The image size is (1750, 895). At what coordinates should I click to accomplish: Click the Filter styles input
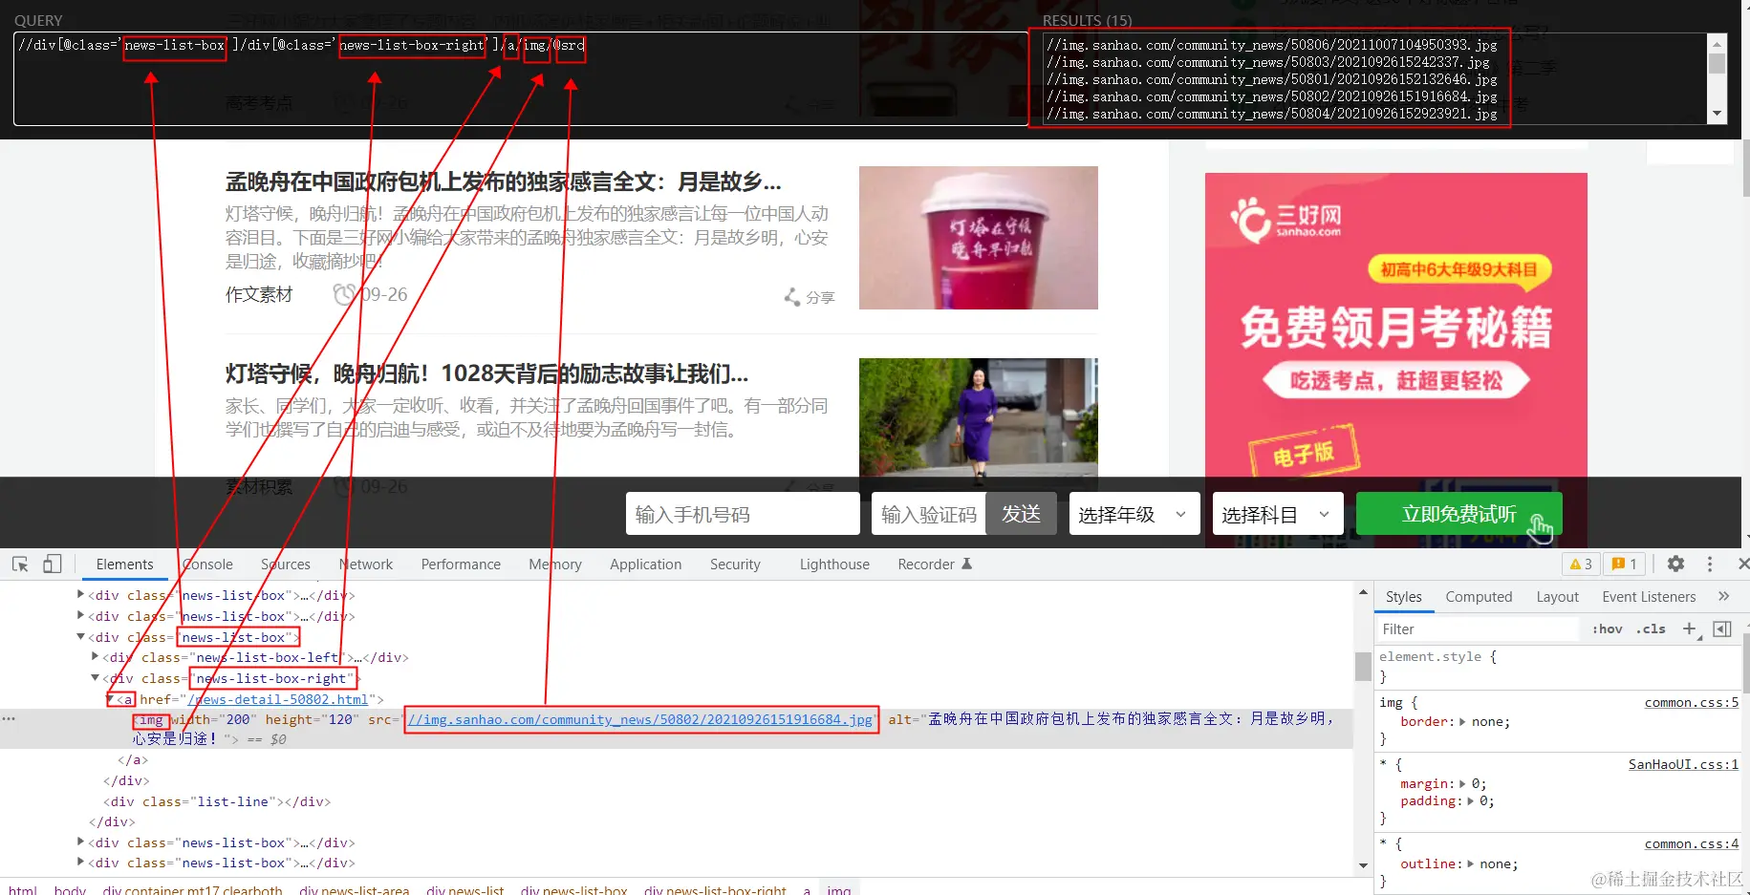coord(1478,629)
